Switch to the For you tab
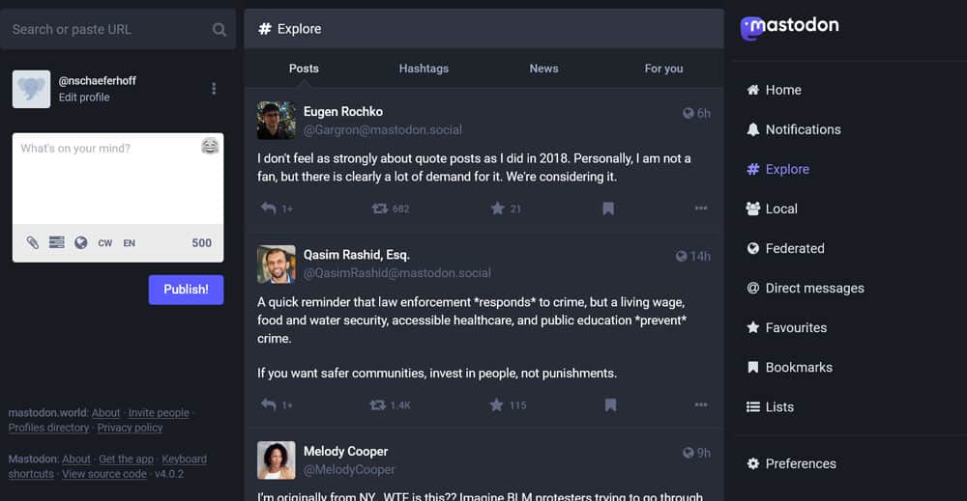Screen dimensions: 967x501 (x=663, y=69)
